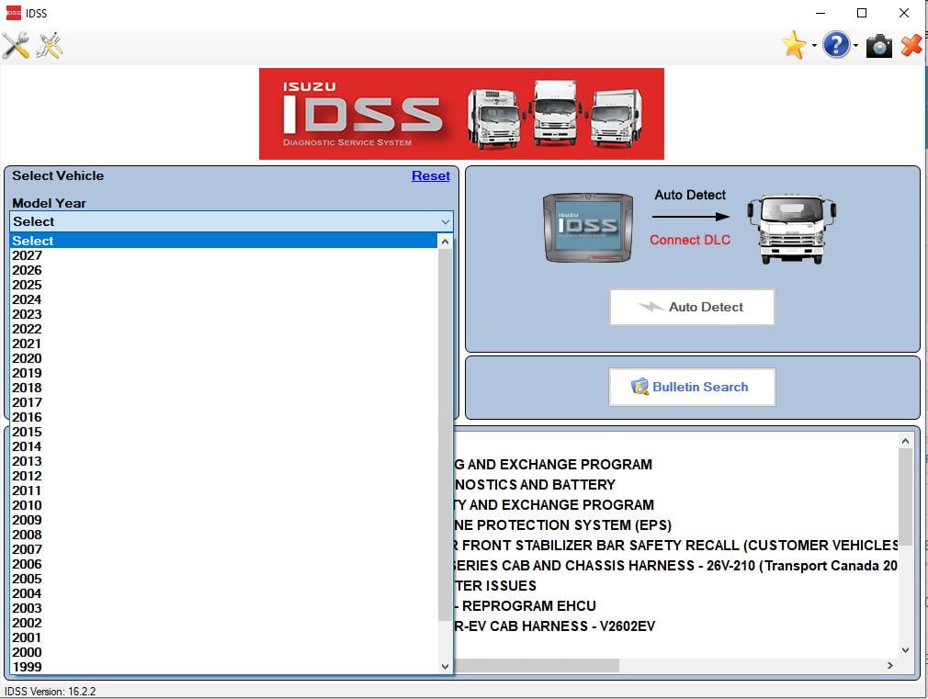928x699 pixels.
Task: Click the orange X exit icon
Action: pos(911,46)
